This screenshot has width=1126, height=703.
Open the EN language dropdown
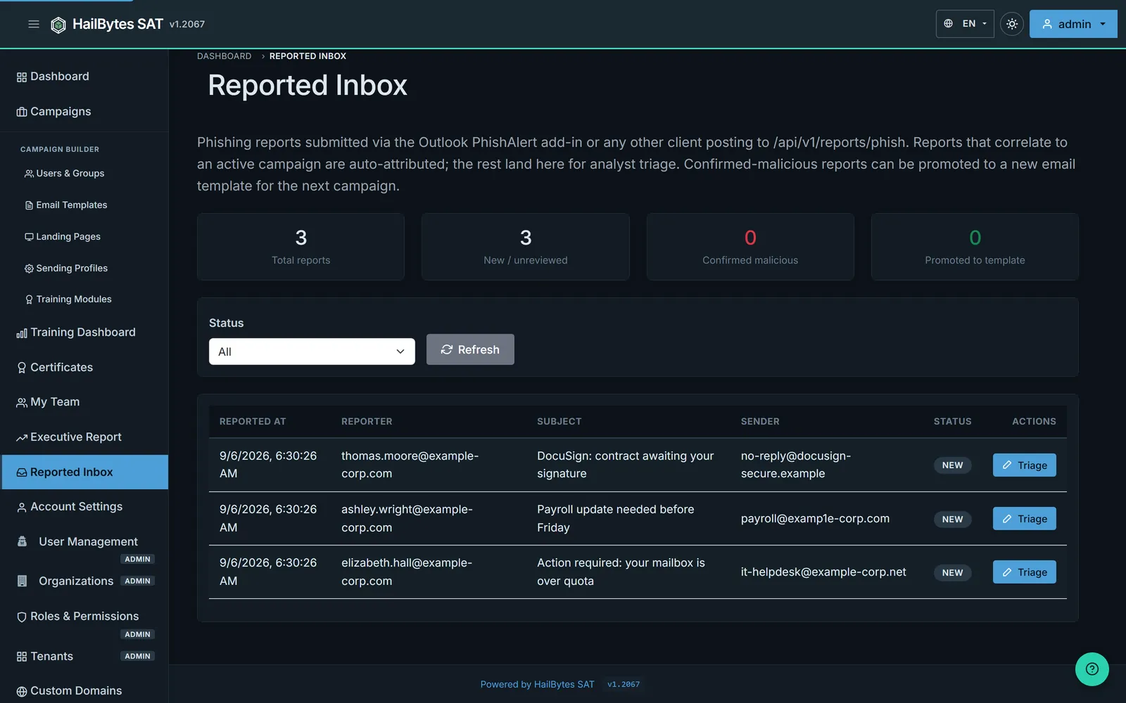(965, 24)
